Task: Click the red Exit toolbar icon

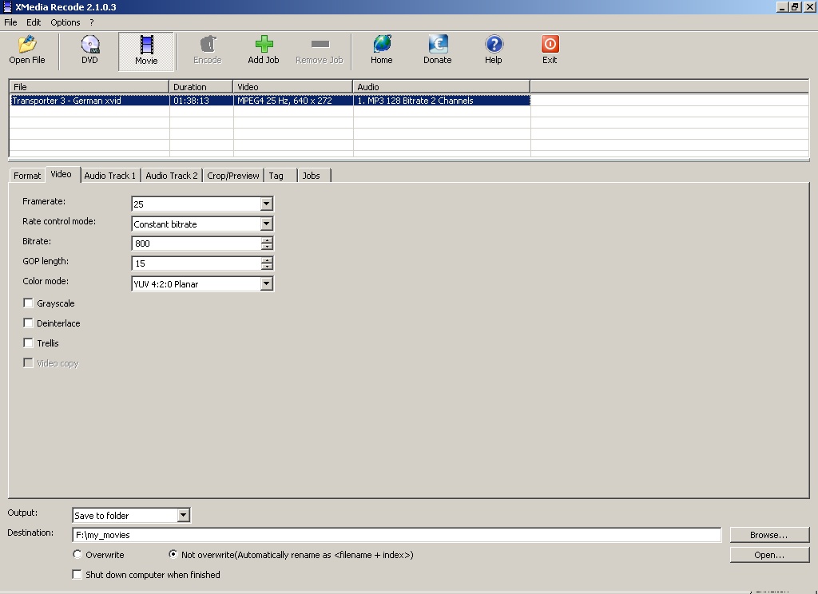Action: click(x=550, y=45)
